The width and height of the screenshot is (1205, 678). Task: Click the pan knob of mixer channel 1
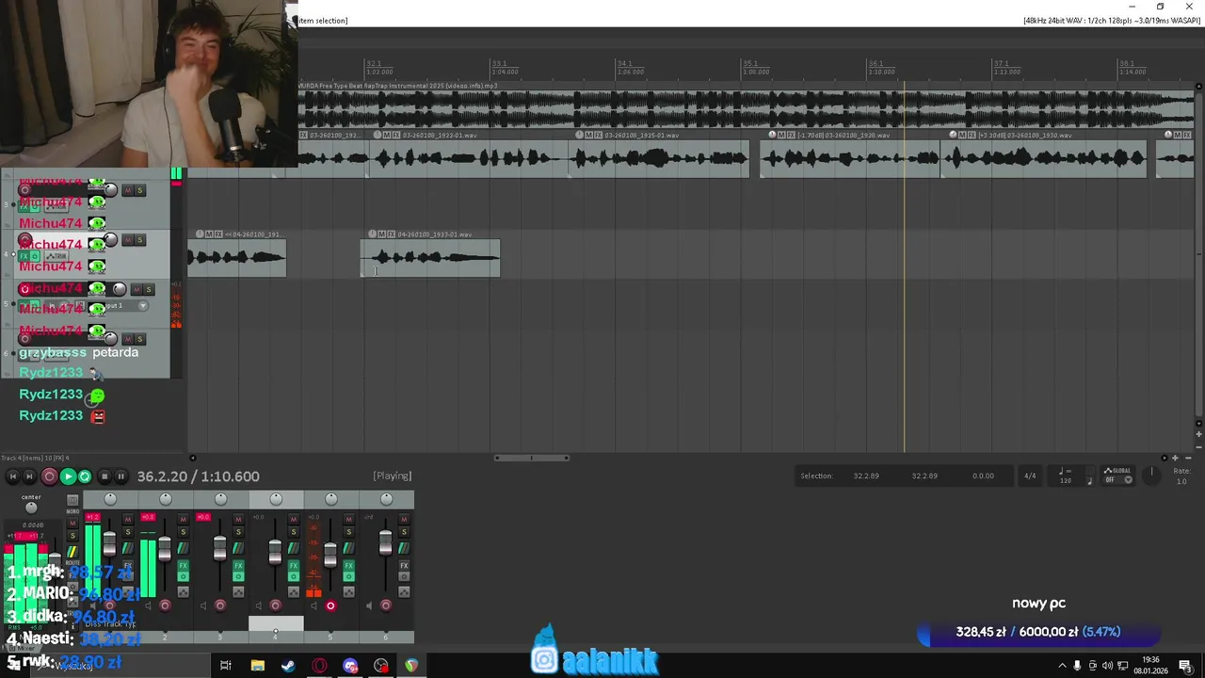tap(110, 499)
